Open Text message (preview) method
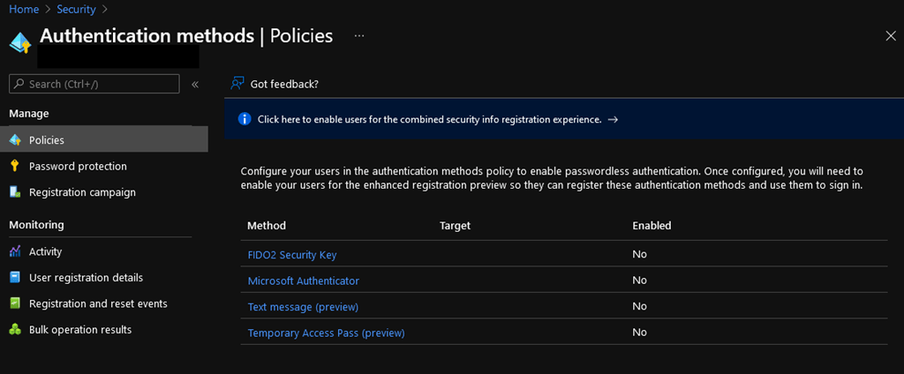 click(303, 306)
